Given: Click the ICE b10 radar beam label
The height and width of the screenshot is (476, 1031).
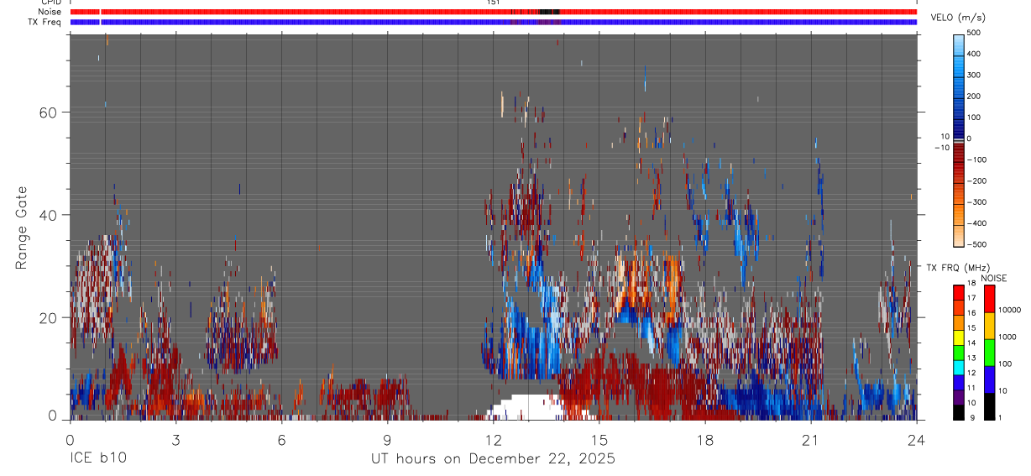Looking at the screenshot, I should [x=97, y=458].
